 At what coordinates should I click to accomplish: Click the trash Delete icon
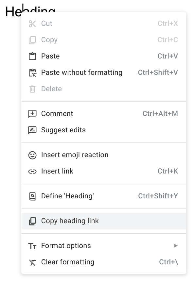pyautogui.click(x=32, y=89)
